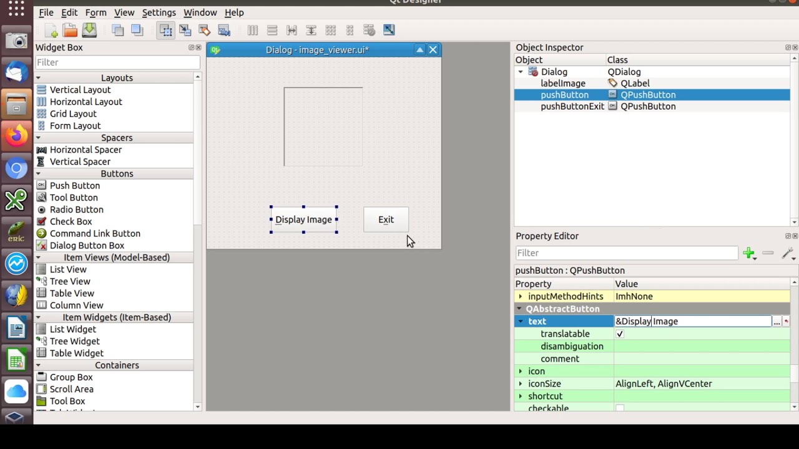Collapse the Containers category in Widget Box

38,365
